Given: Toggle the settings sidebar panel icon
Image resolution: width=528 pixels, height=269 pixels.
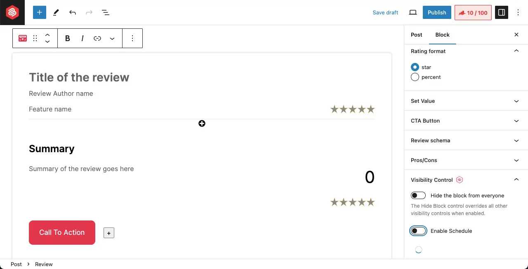Looking at the screenshot, I should click(x=502, y=12).
